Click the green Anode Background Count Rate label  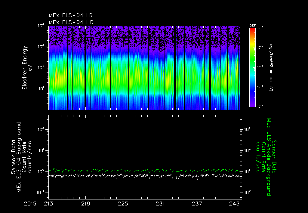tap(266, 157)
